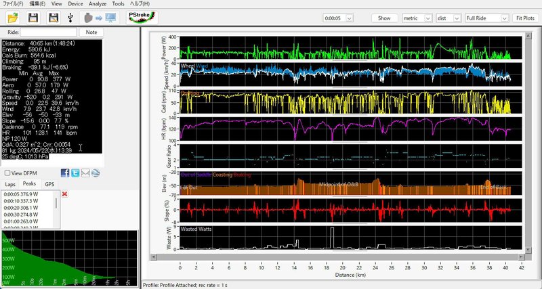Viewport: 542px width, 289px height.
Task: Click the globe web share icon
Action: (x=96, y=173)
